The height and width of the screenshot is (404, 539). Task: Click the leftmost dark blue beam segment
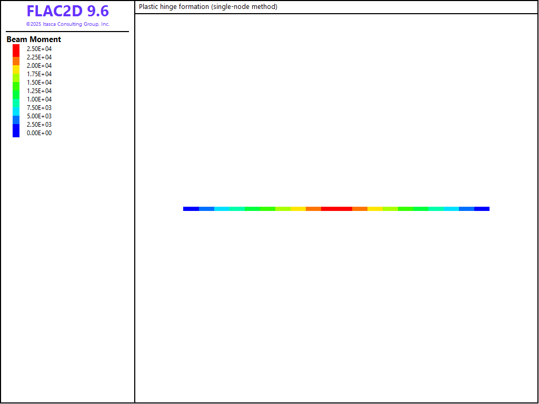pyautogui.click(x=191, y=209)
